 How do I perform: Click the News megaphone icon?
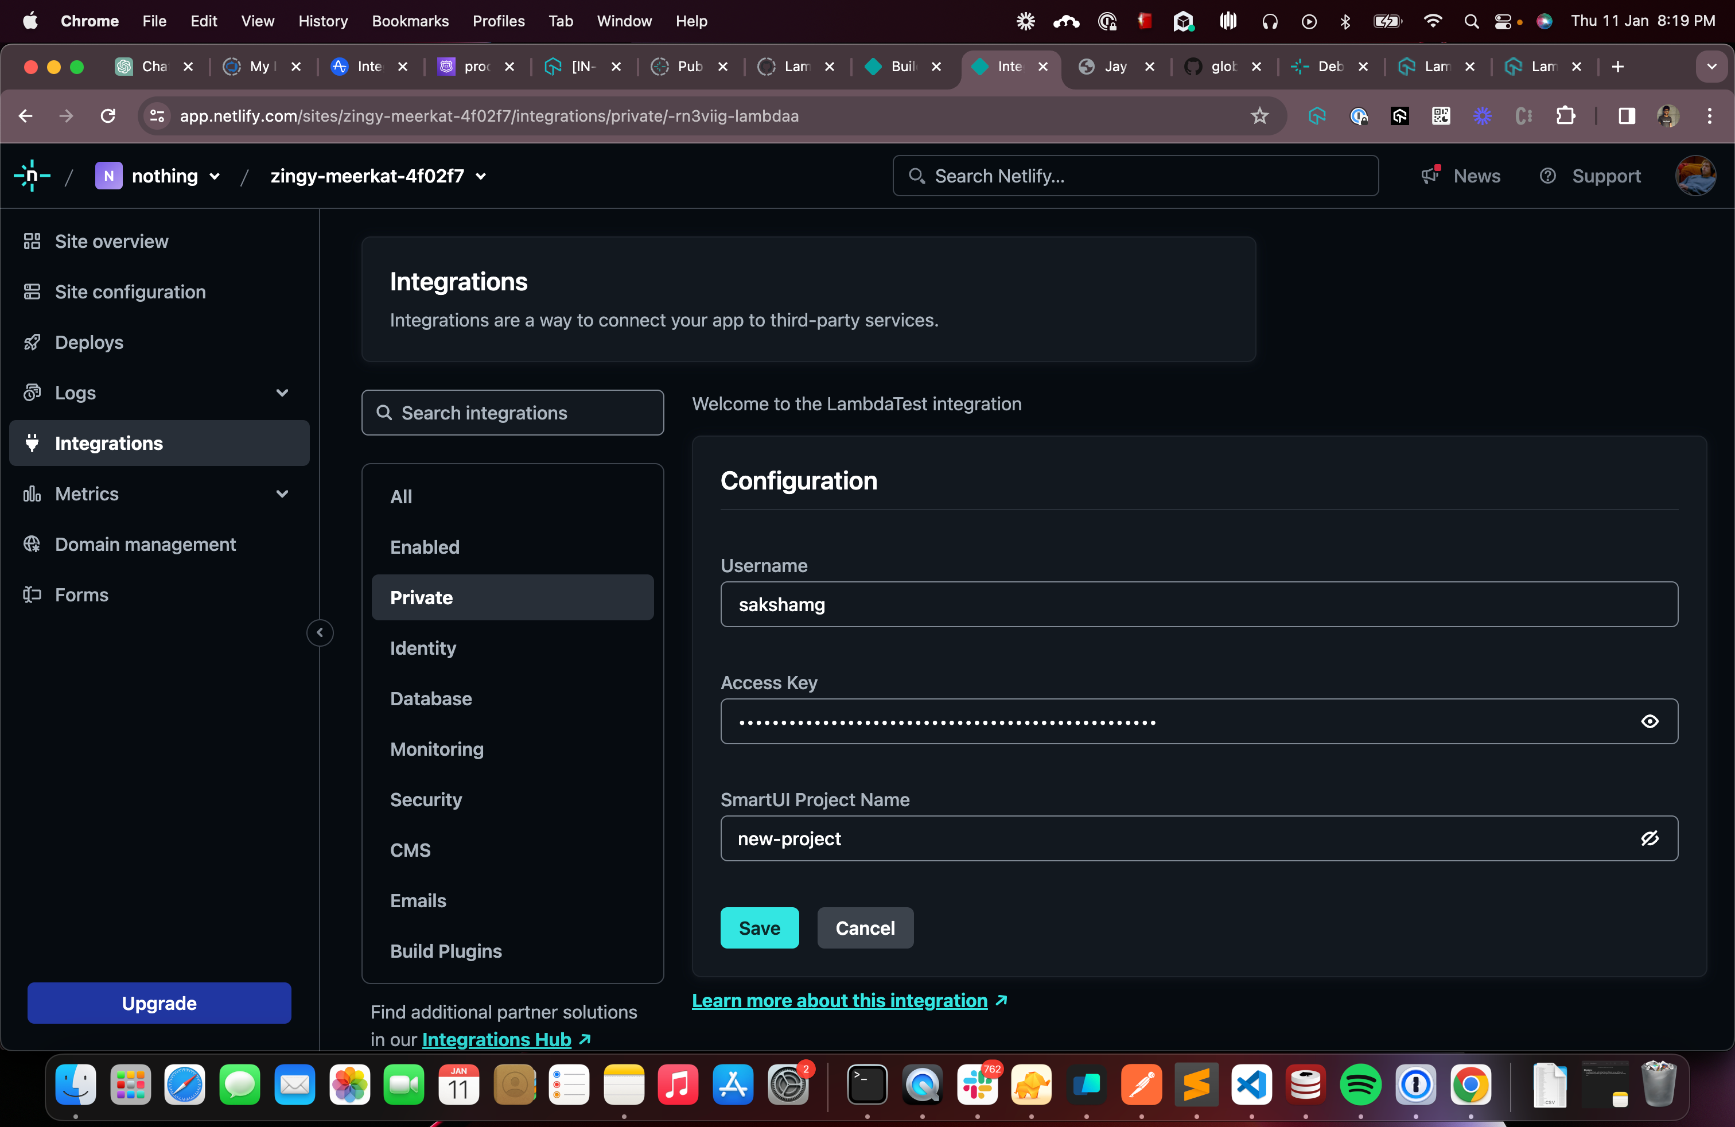click(x=1430, y=176)
